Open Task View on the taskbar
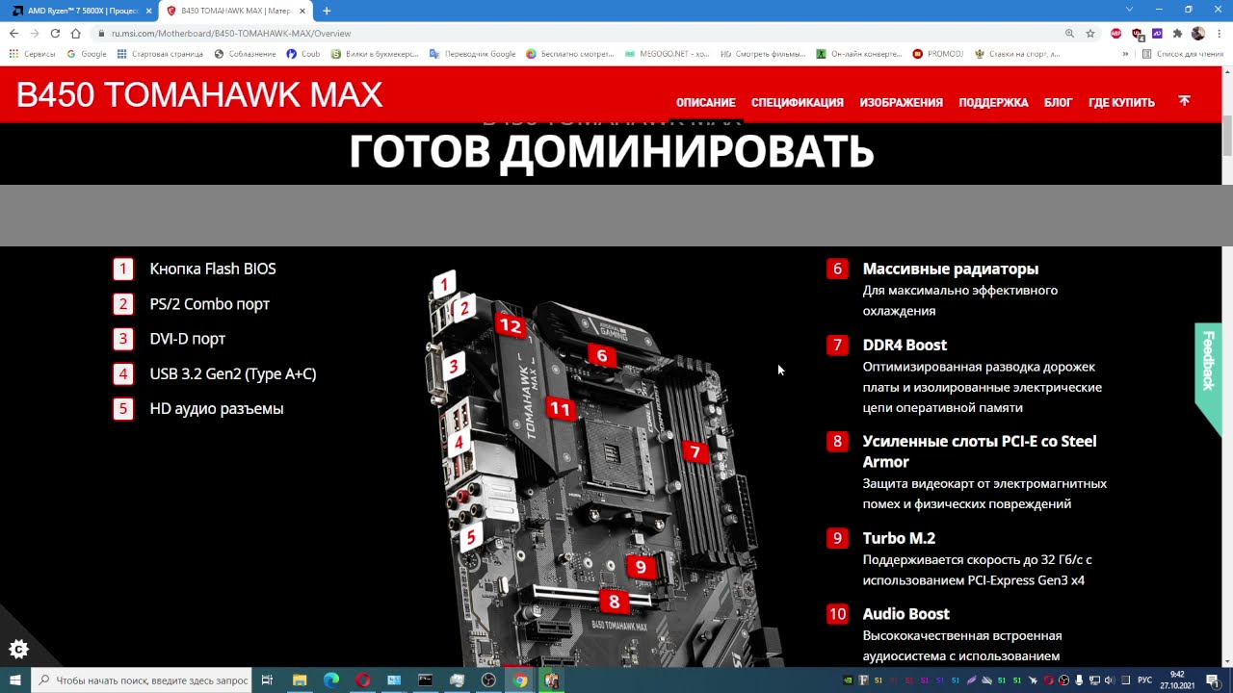 [267, 680]
